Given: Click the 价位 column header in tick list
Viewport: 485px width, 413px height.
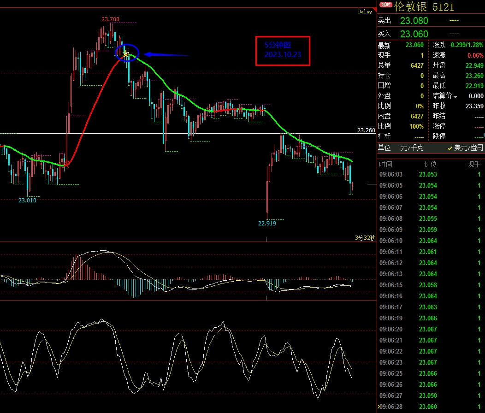Looking at the screenshot, I should click(x=430, y=164).
